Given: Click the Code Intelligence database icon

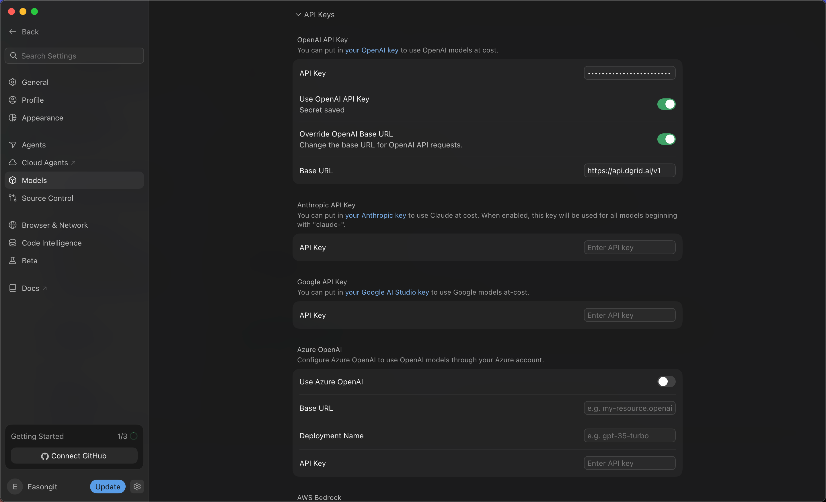Looking at the screenshot, I should pyautogui.click(x=13, y=243).
